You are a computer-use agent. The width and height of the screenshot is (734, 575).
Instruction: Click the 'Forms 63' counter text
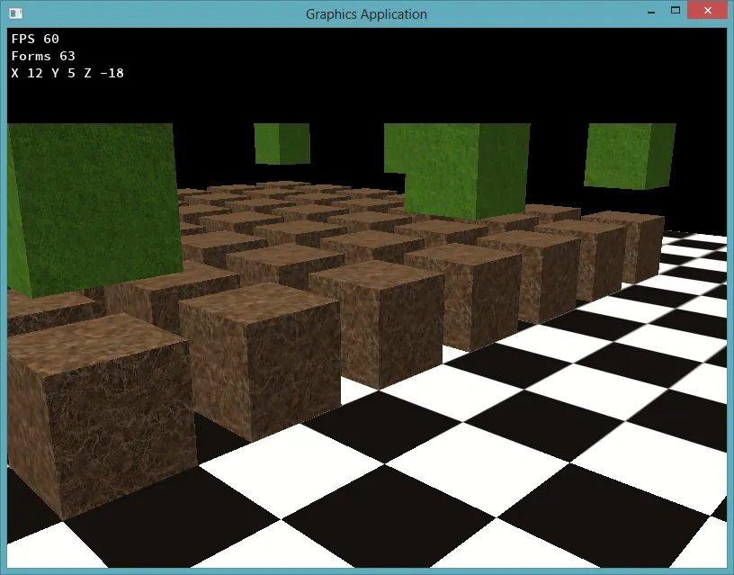tap(43, 56)
